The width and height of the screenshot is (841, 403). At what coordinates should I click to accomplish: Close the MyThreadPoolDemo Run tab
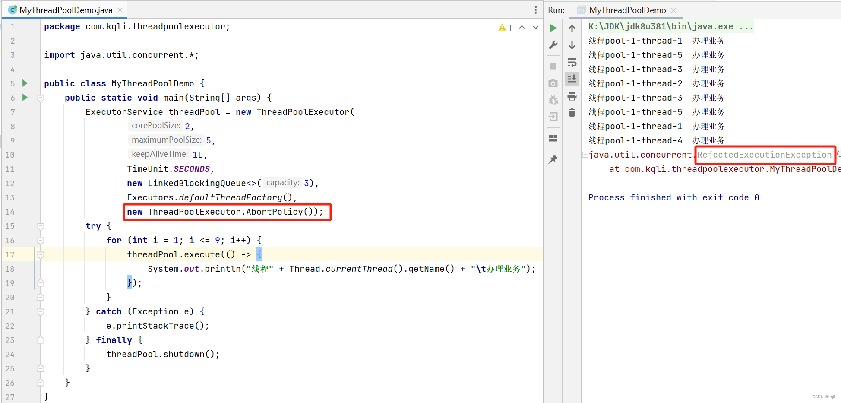click(673, 10)
